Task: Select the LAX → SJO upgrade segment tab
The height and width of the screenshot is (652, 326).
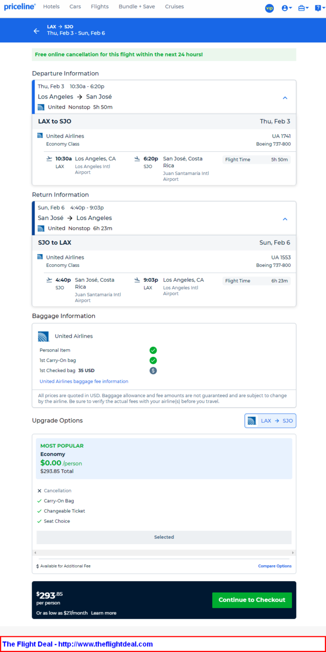Action: pos(270,421)
